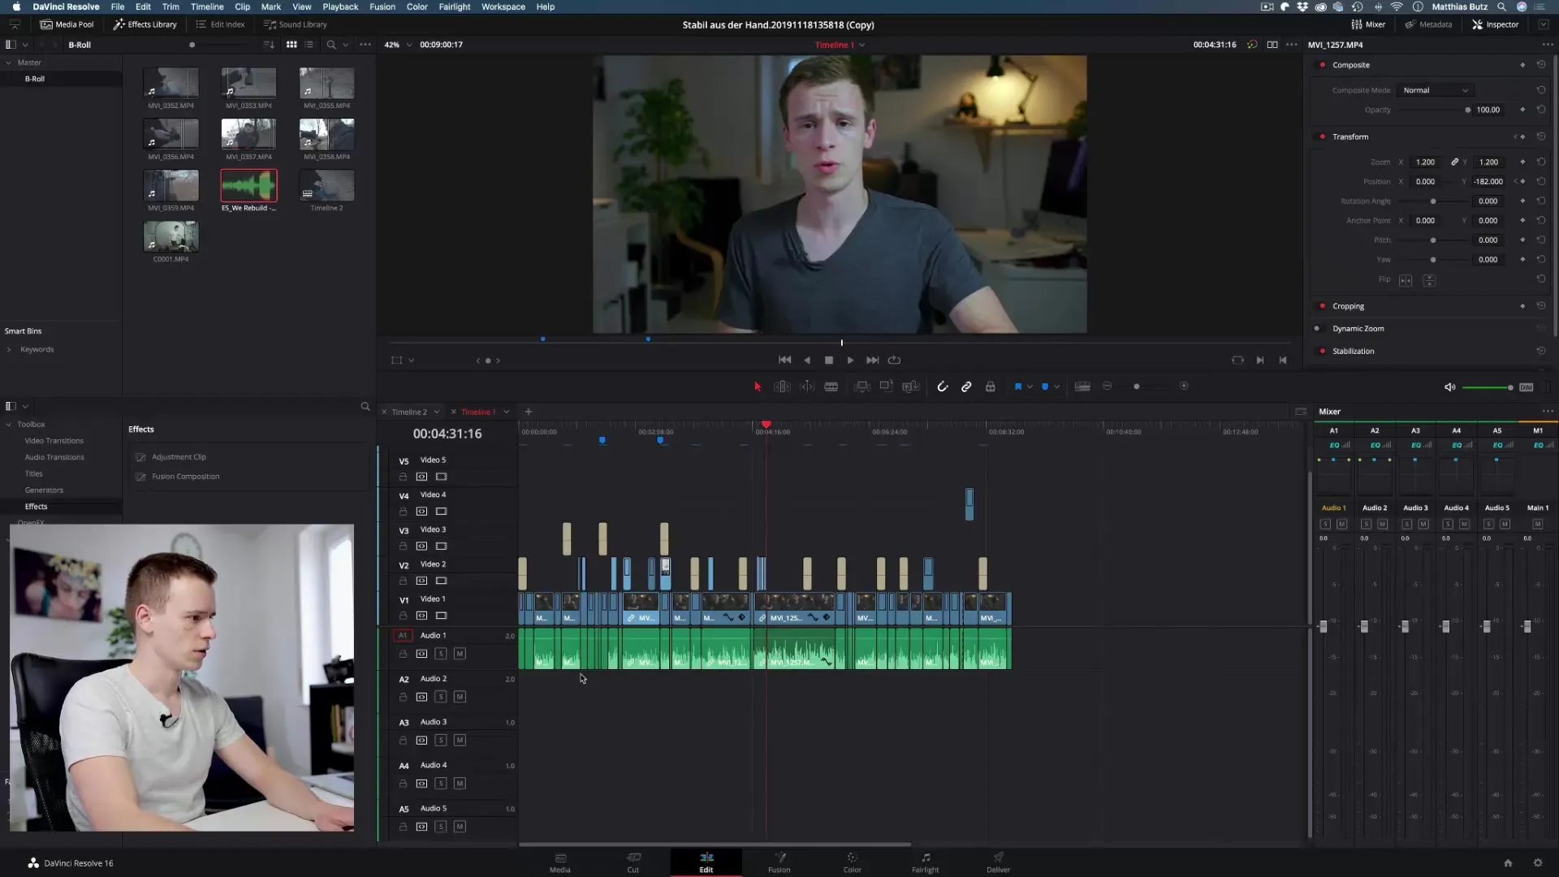Stop playback in the viewer
This screenshot has width=1559, height=877.
[828, 360]
